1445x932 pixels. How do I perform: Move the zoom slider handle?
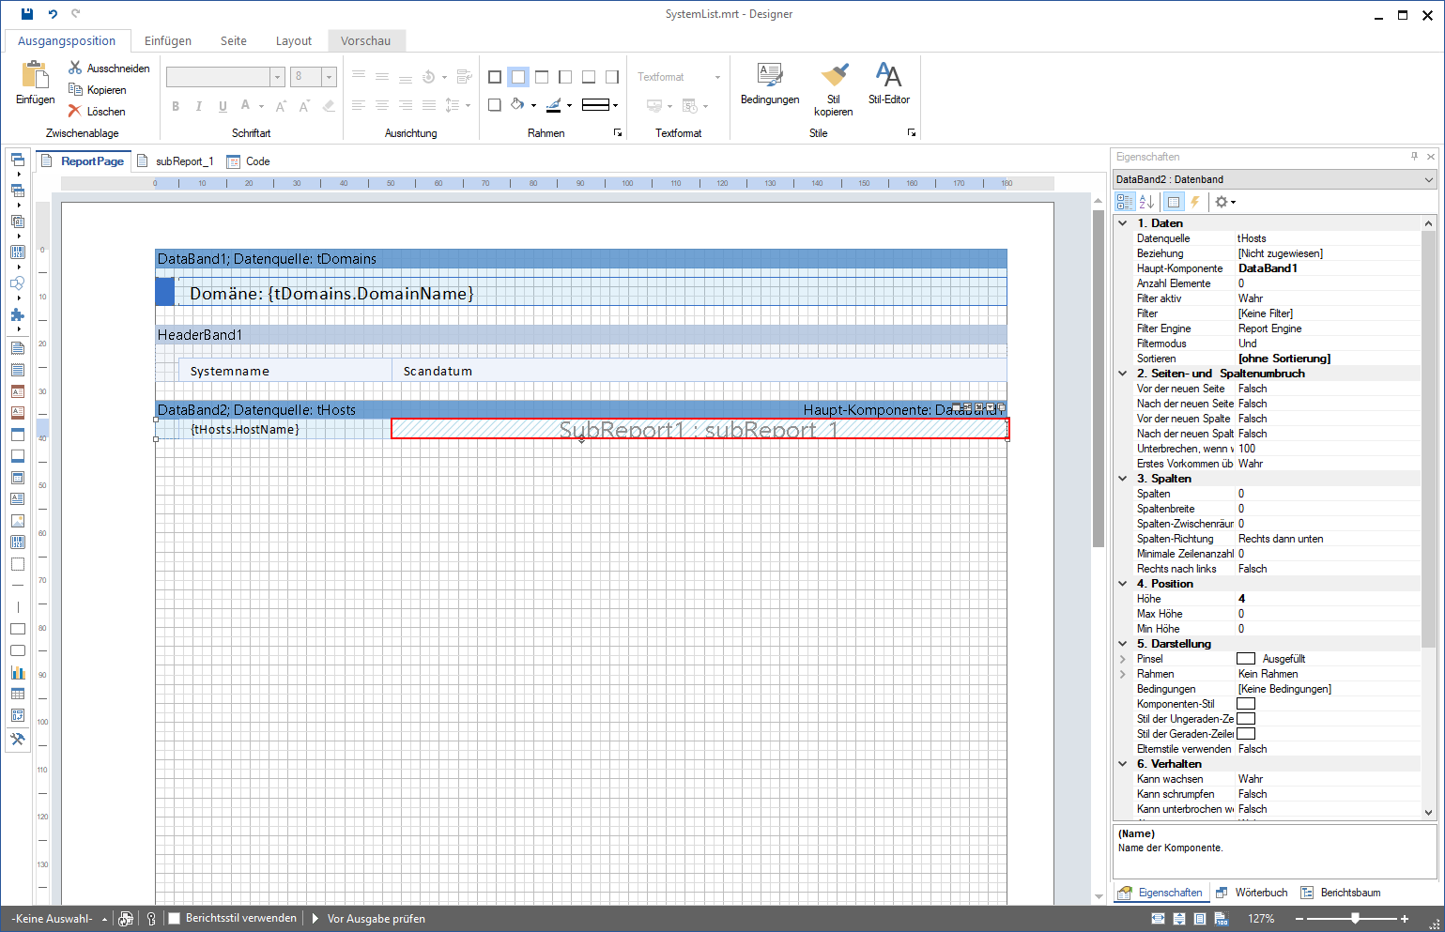1355,919
